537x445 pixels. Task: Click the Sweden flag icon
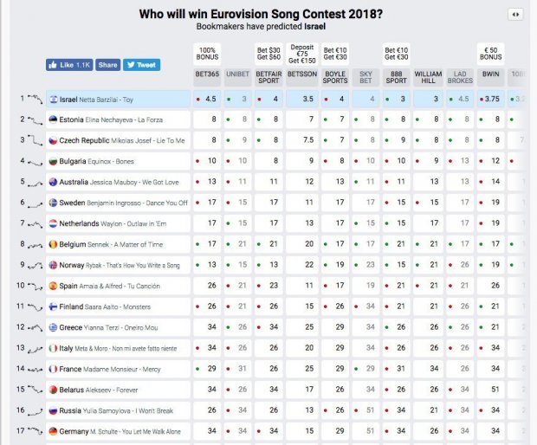pos(54,202)
